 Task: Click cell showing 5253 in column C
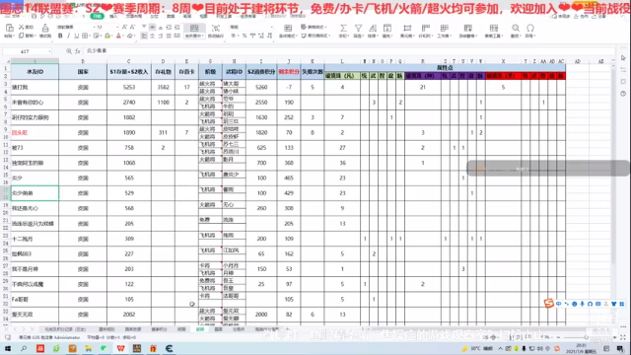click(x=129, y=87)
